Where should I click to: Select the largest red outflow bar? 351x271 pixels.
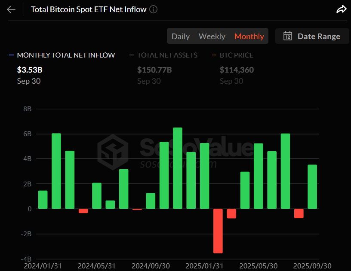click(218, 231)
